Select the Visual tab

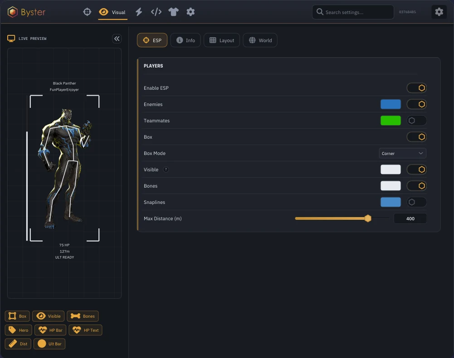(x=112, y=12)
